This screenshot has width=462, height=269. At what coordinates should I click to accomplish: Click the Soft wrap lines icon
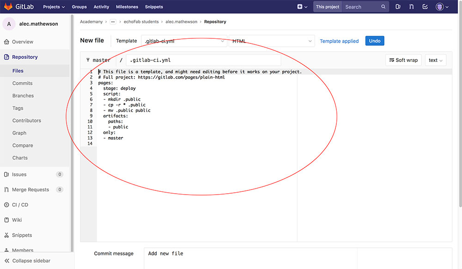pos(392,60)
